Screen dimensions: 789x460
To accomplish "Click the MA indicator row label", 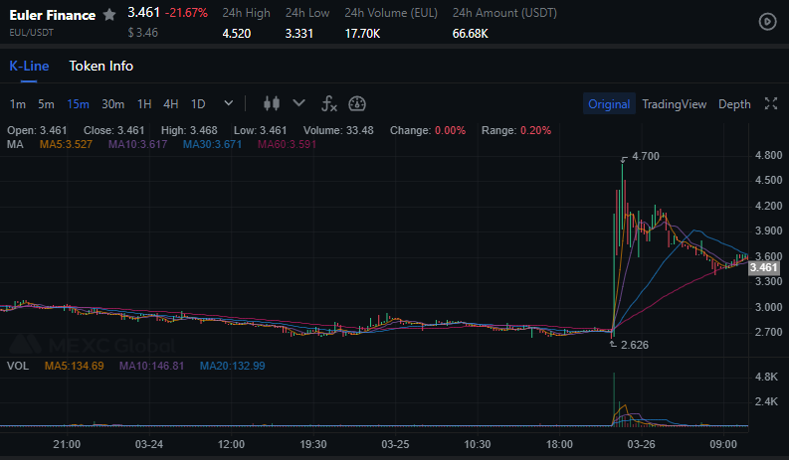I will [15, 145].
